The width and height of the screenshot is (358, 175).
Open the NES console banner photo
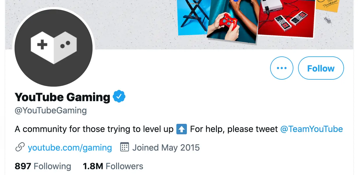point(287,17)
